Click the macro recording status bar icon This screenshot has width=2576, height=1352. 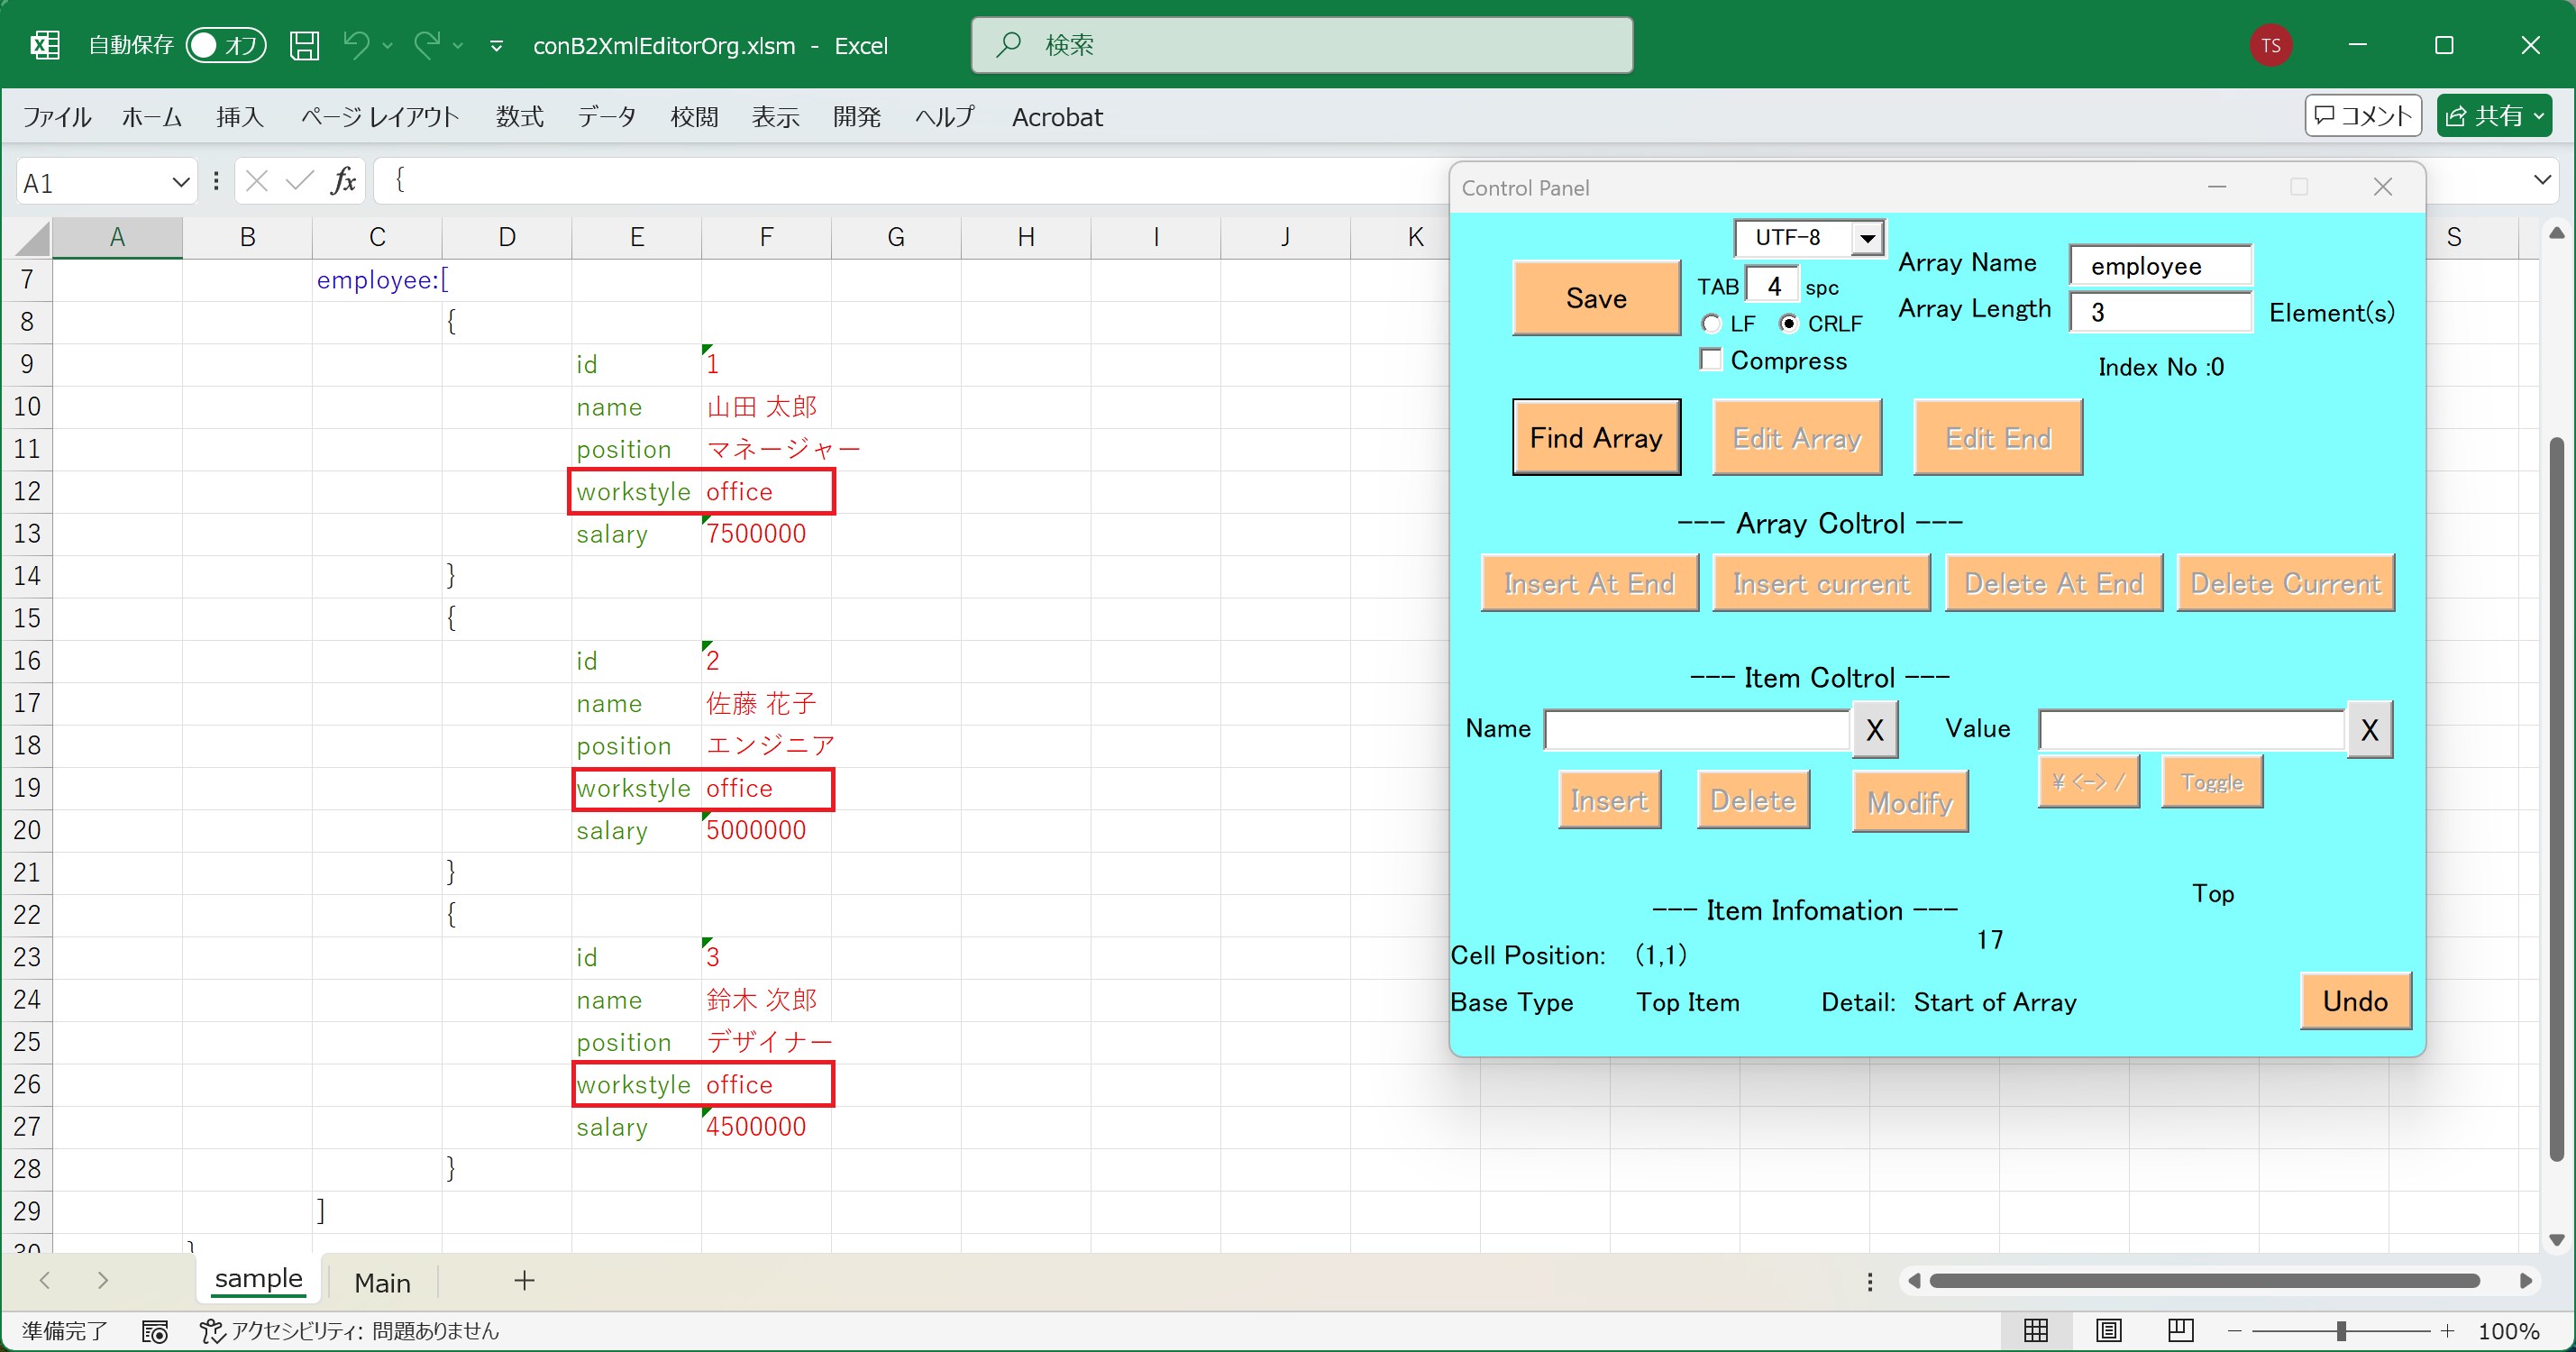tap(155, 1331)
